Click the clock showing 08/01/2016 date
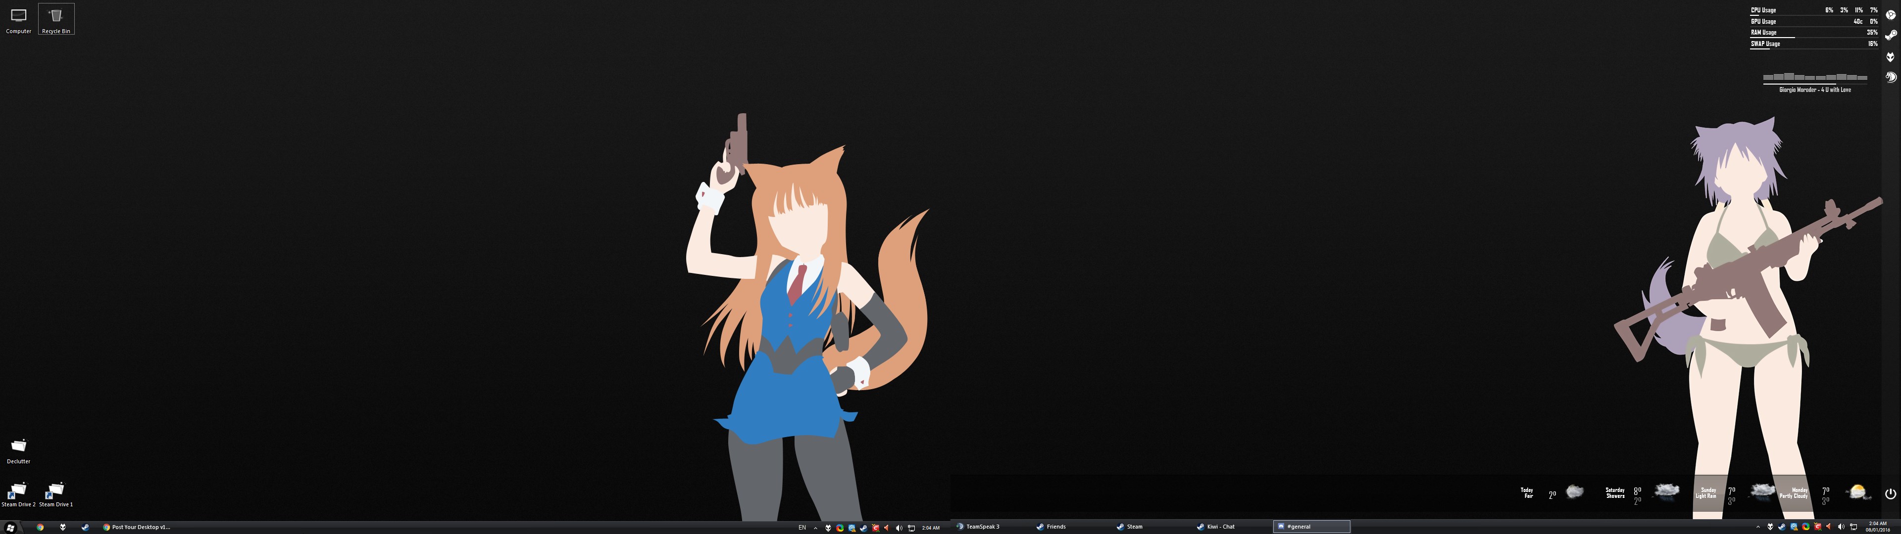1901x534 pixels. [x=1878, y=527]
